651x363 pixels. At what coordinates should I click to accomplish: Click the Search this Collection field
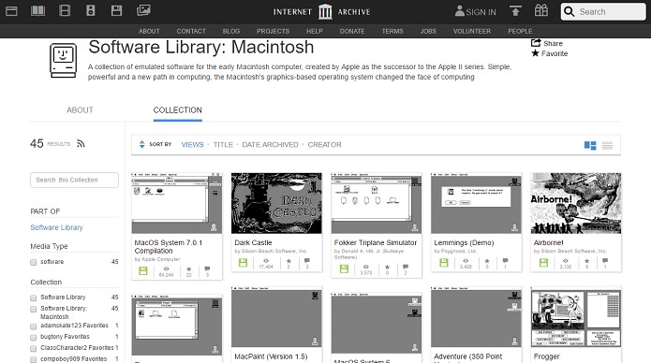[x=74, y=180]
